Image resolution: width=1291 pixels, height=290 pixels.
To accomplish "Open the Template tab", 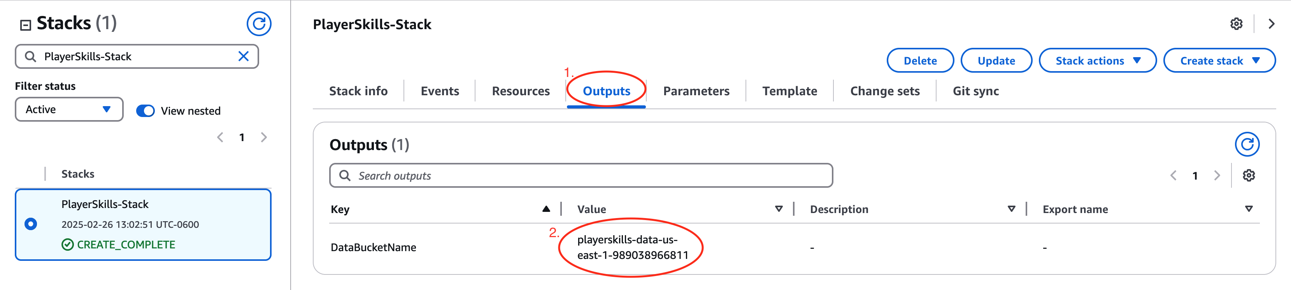I will coord(789,91).
